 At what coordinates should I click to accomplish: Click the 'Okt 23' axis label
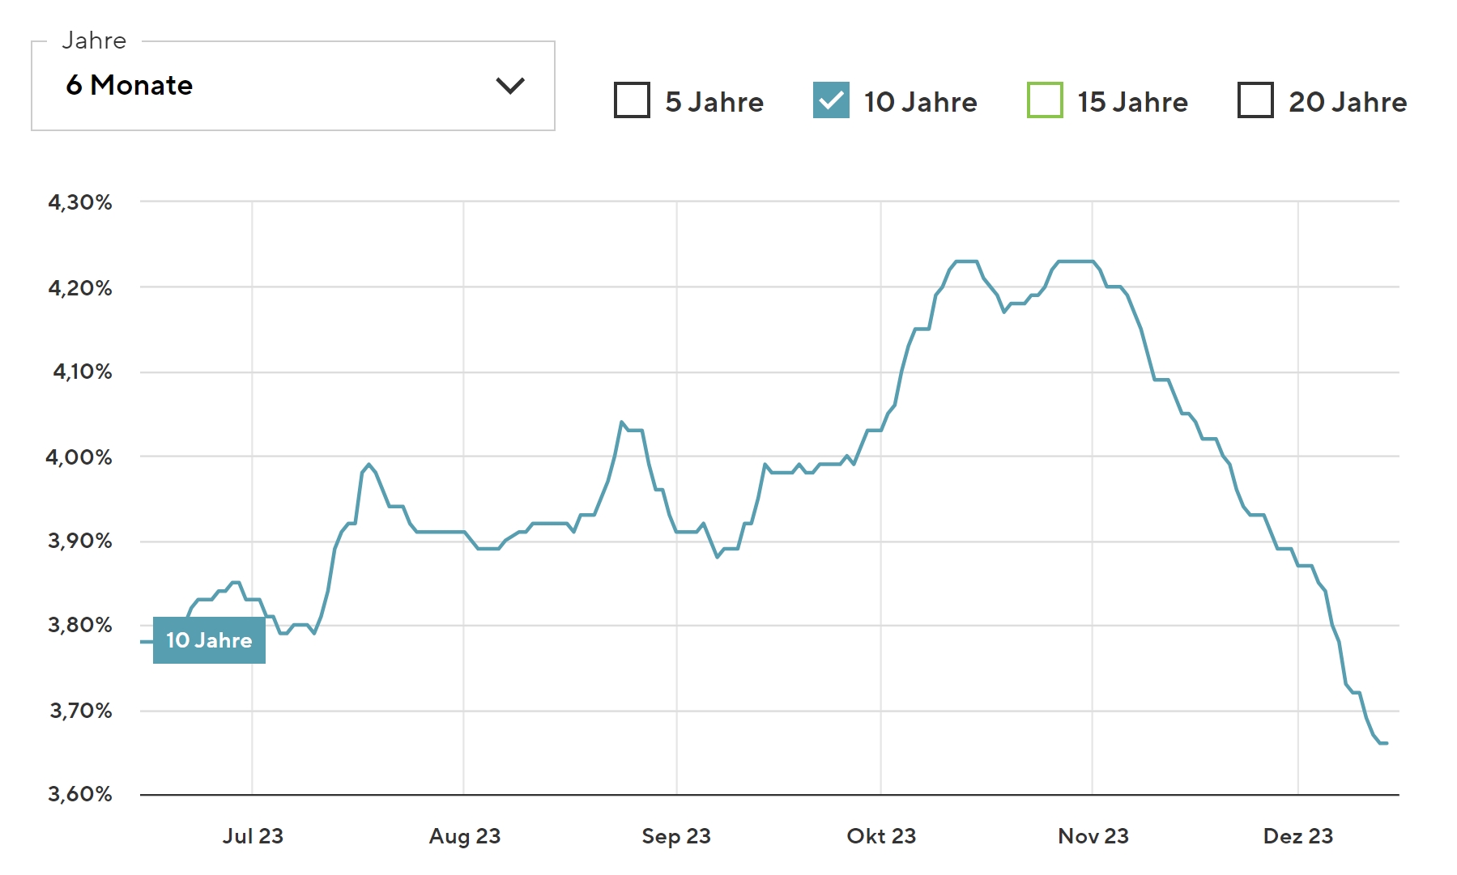pyautogui.click(x=881, y=836)
